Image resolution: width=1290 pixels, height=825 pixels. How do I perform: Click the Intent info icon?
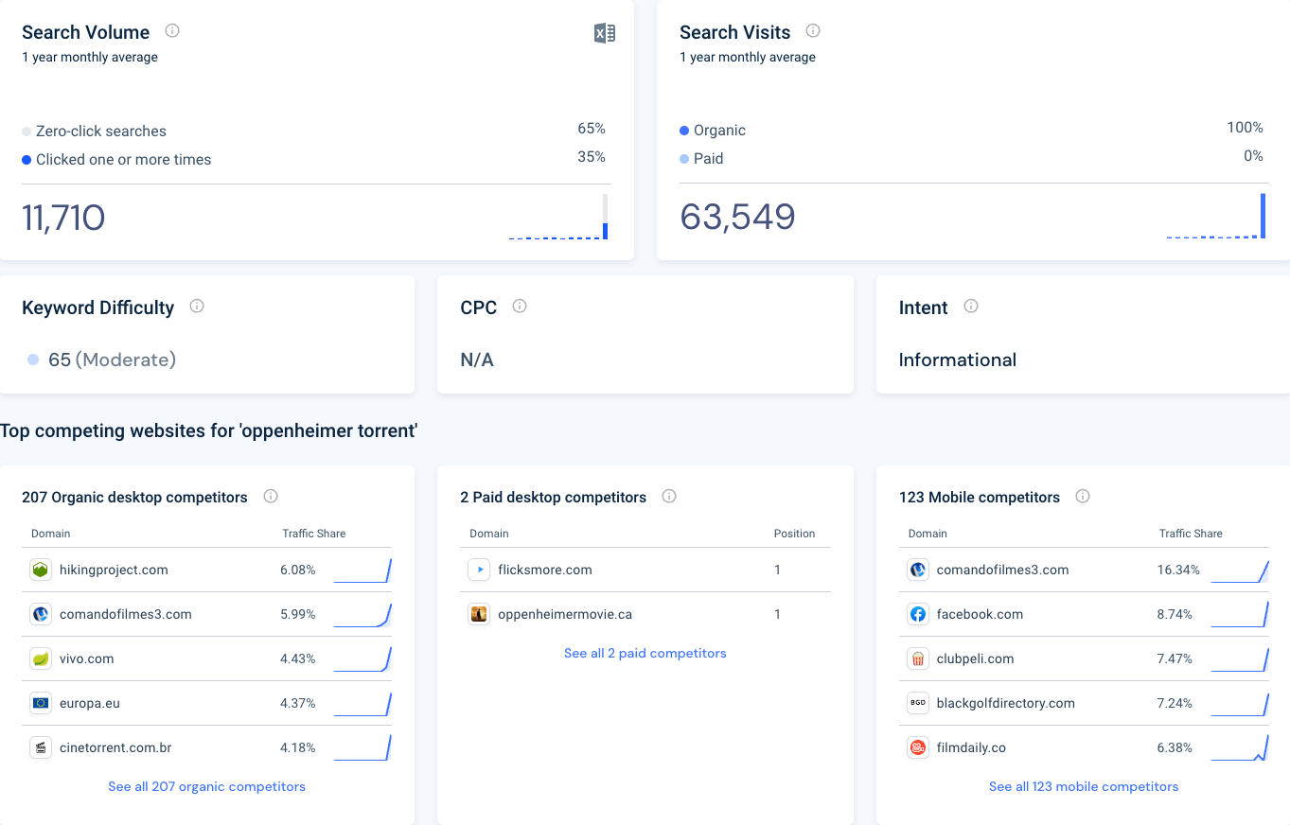coord(971,306)
